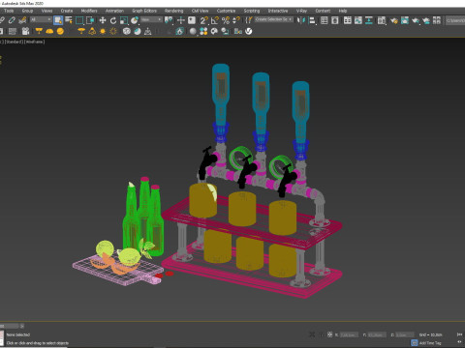Toggle Angle Snap
This screenshot has height=348, width=465.
point(215,20)
